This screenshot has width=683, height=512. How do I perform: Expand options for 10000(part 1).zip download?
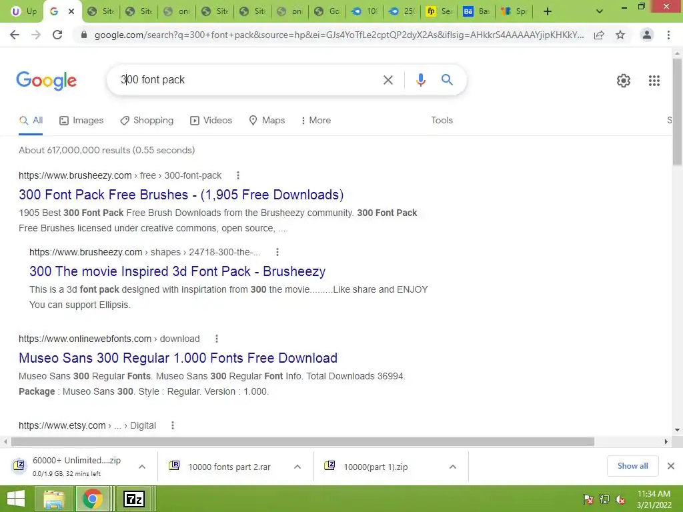coord(453,467)
